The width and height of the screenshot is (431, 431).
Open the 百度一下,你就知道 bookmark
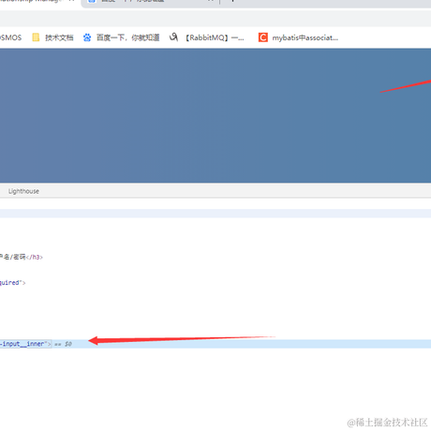128,37
